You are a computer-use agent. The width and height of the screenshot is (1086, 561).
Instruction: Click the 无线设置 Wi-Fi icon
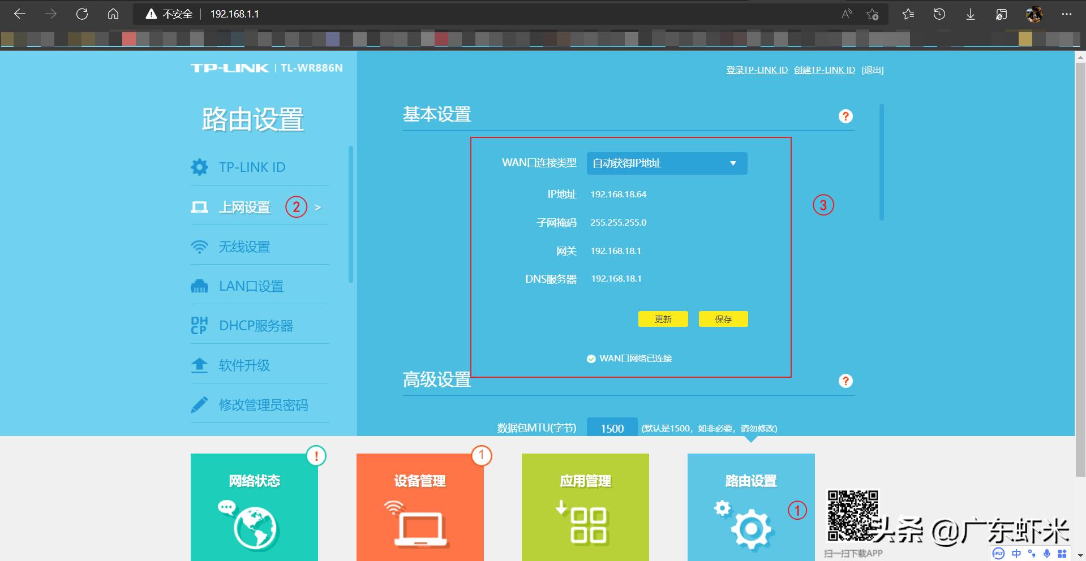(x=199, y=247)
